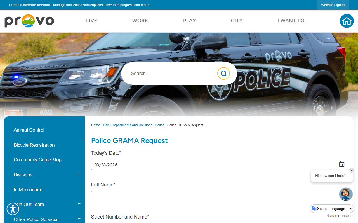358x223 pixels.
Task: Click Create a Website Account link
Action: tap(30, 5)
